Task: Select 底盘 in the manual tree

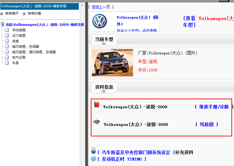Action: (16, 41)
